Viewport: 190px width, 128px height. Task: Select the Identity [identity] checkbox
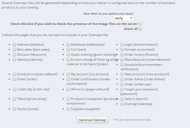14,60
